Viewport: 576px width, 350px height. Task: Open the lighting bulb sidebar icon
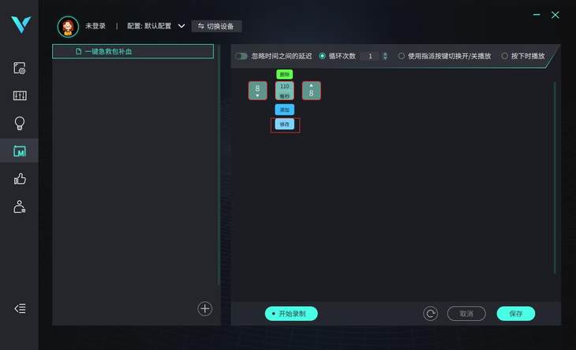pos(20,123)
